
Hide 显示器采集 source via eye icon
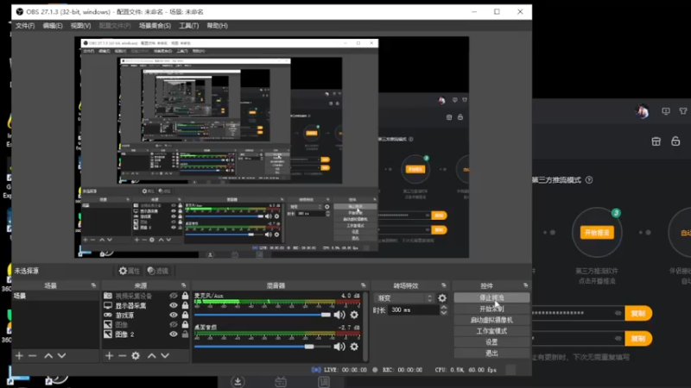tap(174, 305)
